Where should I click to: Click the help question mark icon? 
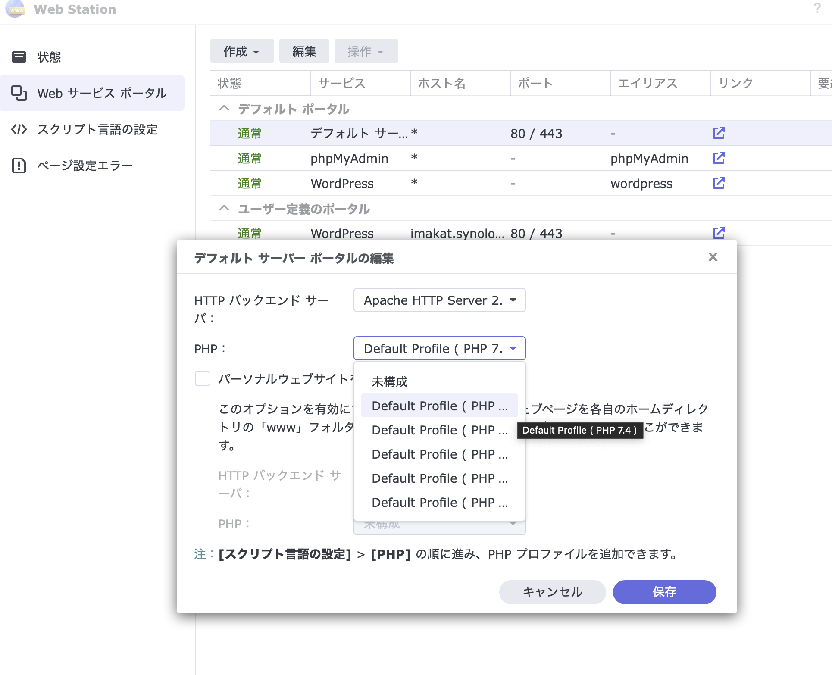[x=817, y=8]
